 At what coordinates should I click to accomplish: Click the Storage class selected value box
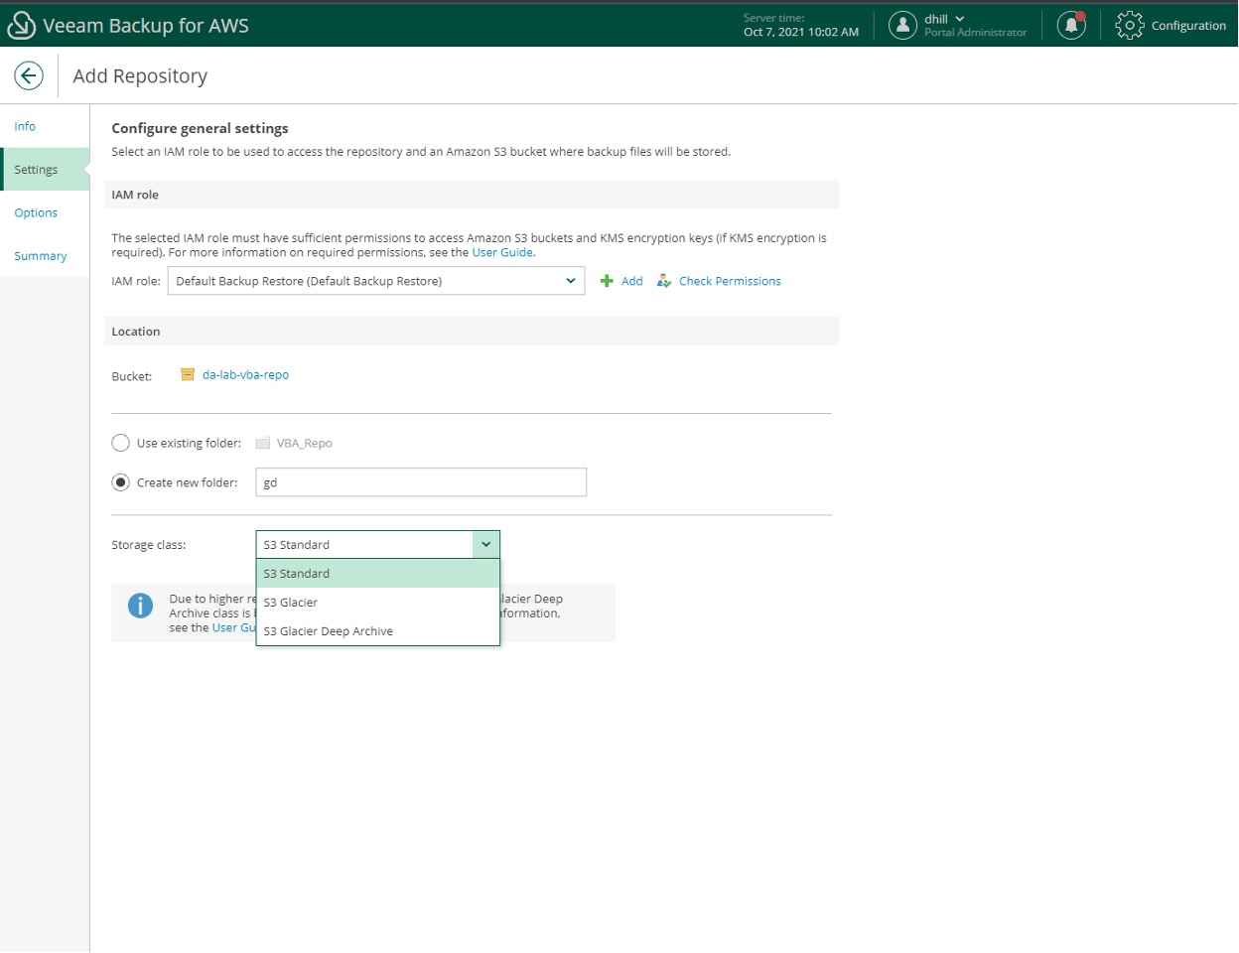364,544
